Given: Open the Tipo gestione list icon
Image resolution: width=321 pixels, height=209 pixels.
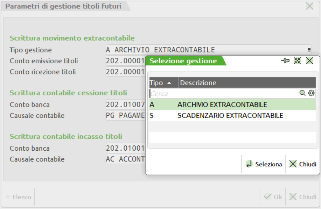Looking at the screenshot, I should (x=309, y=50).
